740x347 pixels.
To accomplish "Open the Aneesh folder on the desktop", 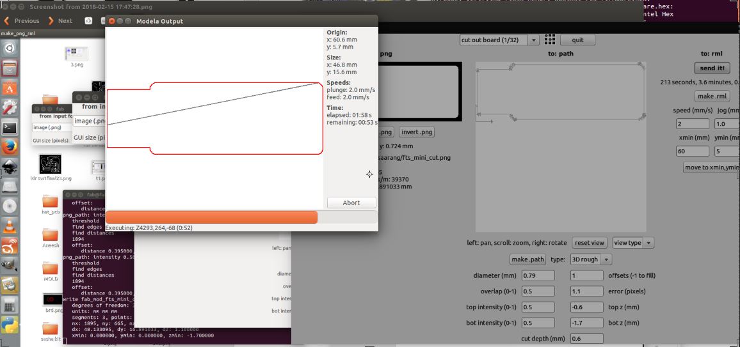I will coord(50,235).
